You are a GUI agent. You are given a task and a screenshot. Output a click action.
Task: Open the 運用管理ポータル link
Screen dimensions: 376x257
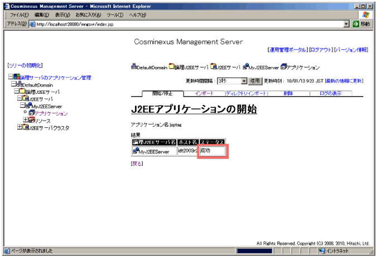(287, 50)
